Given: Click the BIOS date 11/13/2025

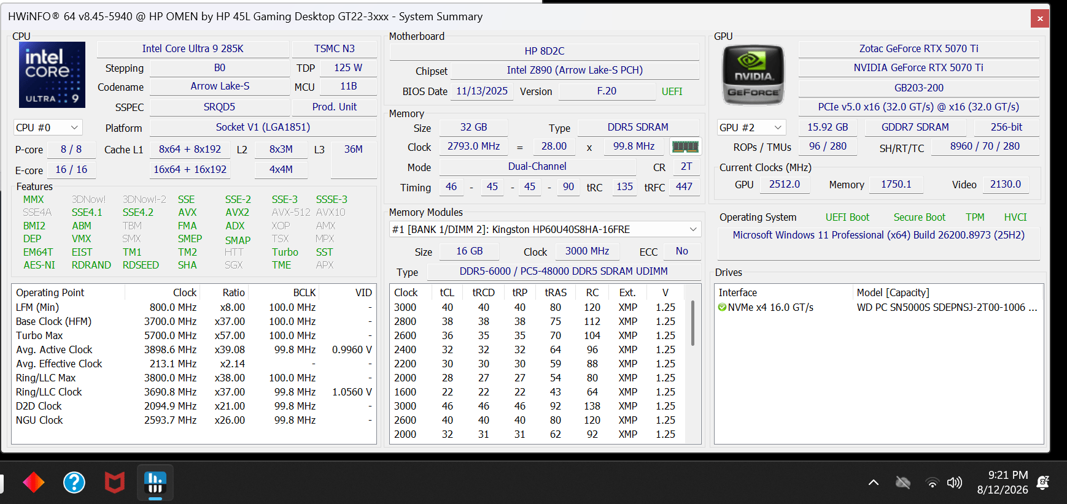Looking at the screenshot, I should click(482, 91).
